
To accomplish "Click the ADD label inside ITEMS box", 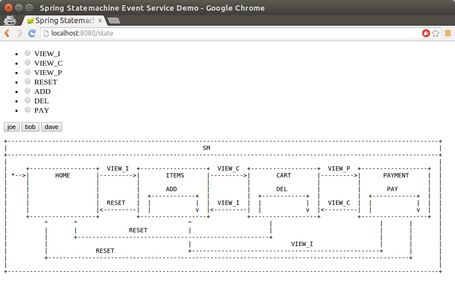I will [171, 189].
